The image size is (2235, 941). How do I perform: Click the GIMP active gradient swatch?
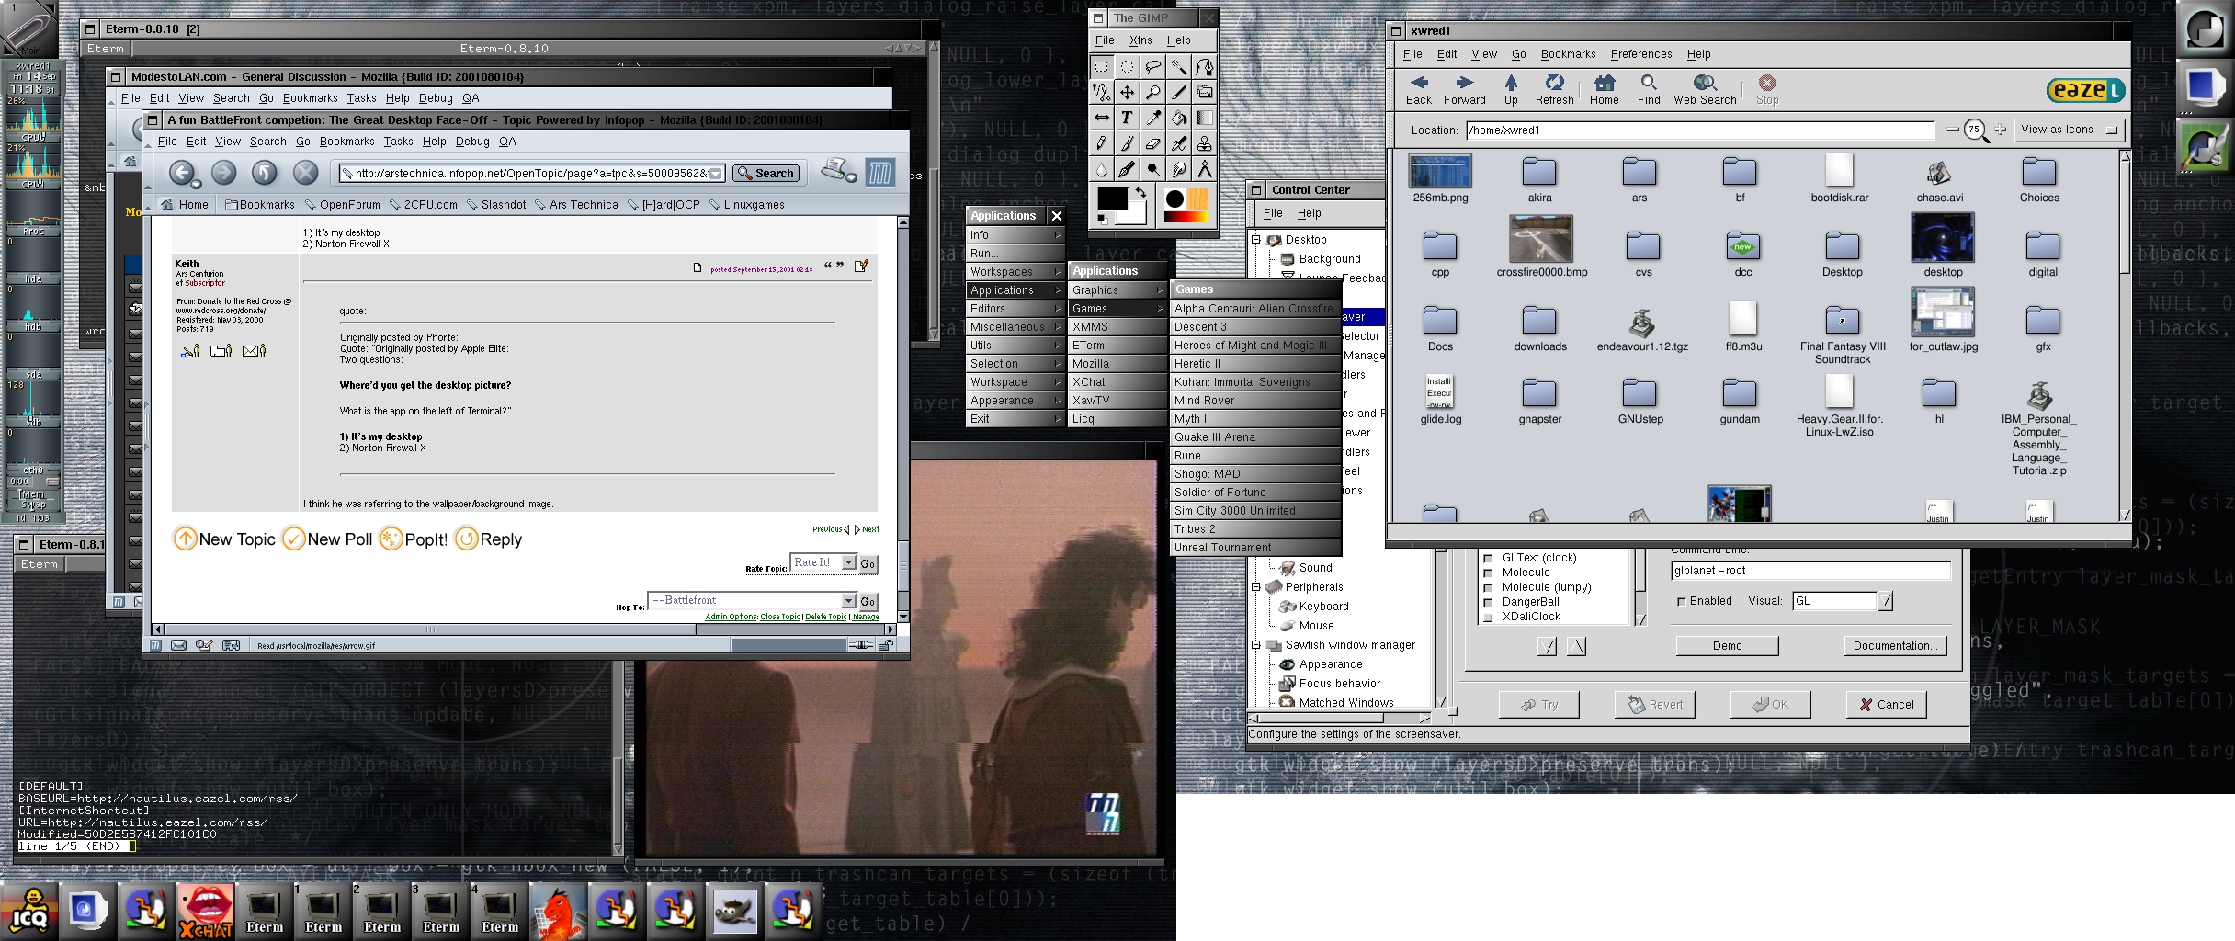click(1186, 217)
